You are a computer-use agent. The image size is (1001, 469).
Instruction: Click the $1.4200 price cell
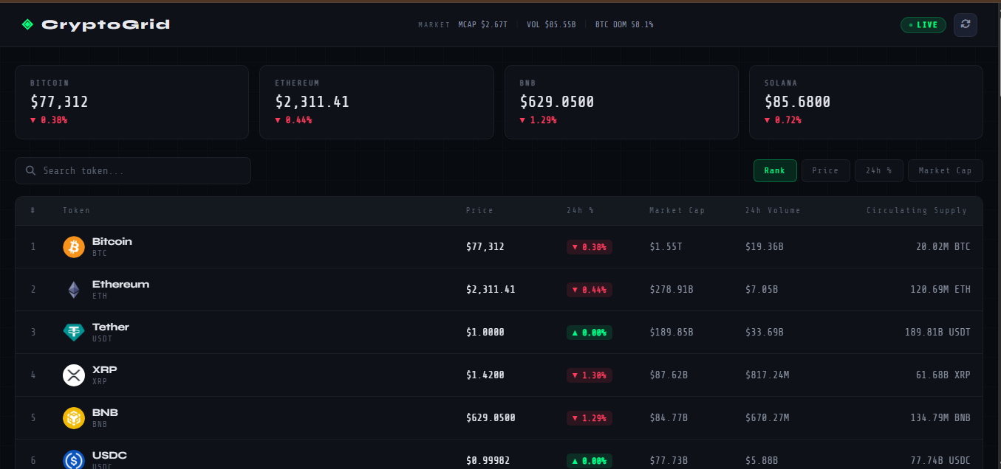(x=485, y=375)
